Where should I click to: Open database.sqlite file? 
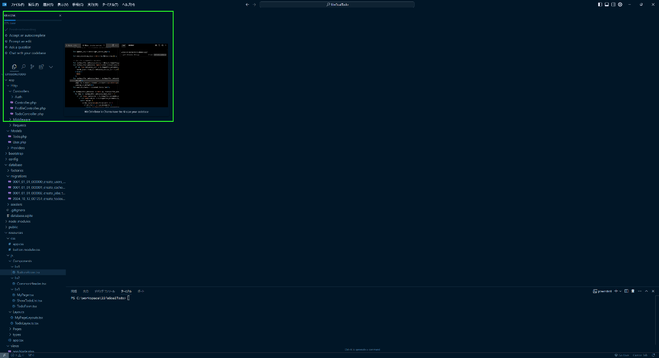22,215
